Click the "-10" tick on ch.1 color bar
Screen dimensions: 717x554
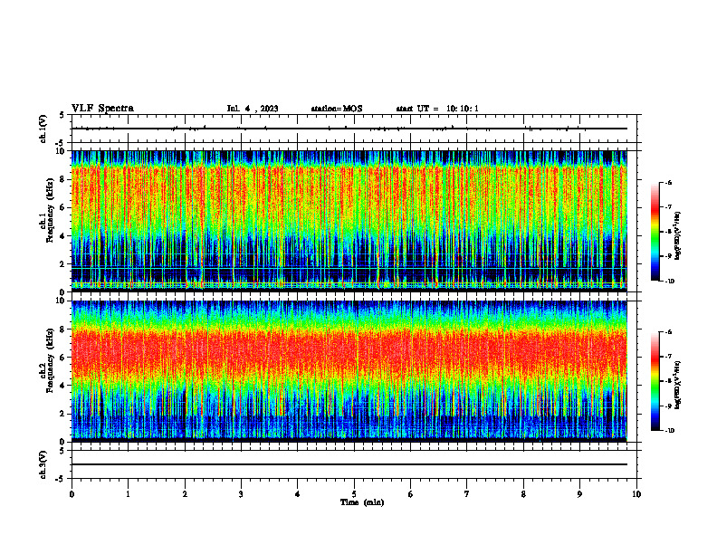[669, 282]
